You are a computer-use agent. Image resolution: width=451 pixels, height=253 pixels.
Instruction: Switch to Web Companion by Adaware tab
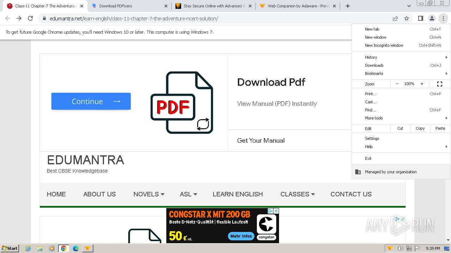coord(298,6)
